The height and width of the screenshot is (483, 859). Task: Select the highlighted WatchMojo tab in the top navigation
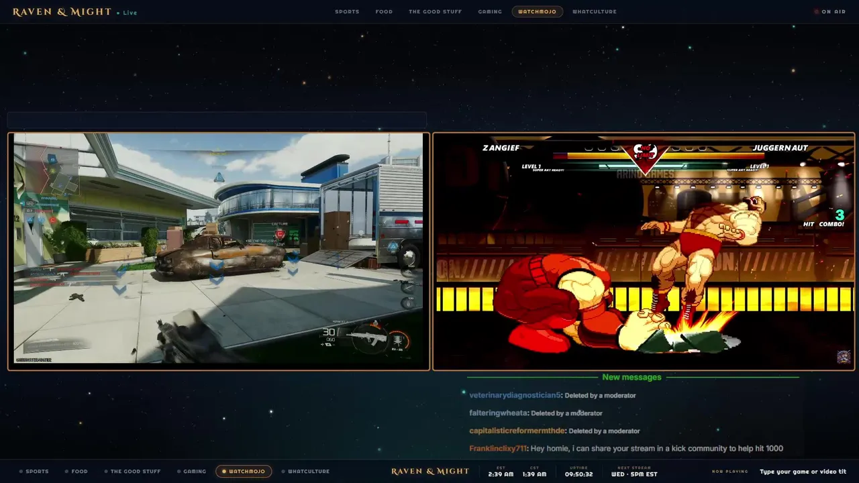pos(537,11)
